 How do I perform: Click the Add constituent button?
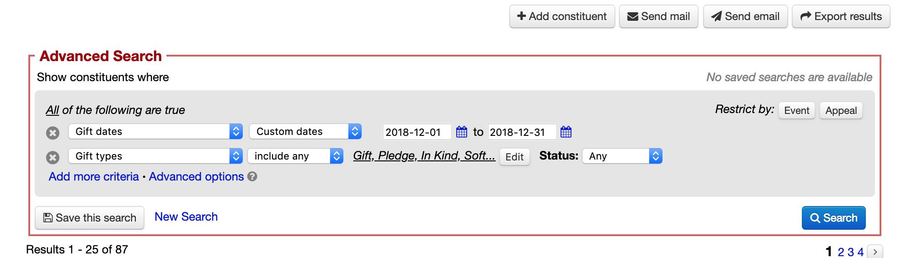(x=562, y=16)
